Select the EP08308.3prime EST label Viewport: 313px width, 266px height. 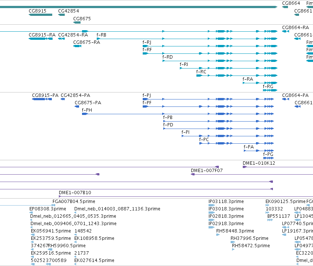48,209
